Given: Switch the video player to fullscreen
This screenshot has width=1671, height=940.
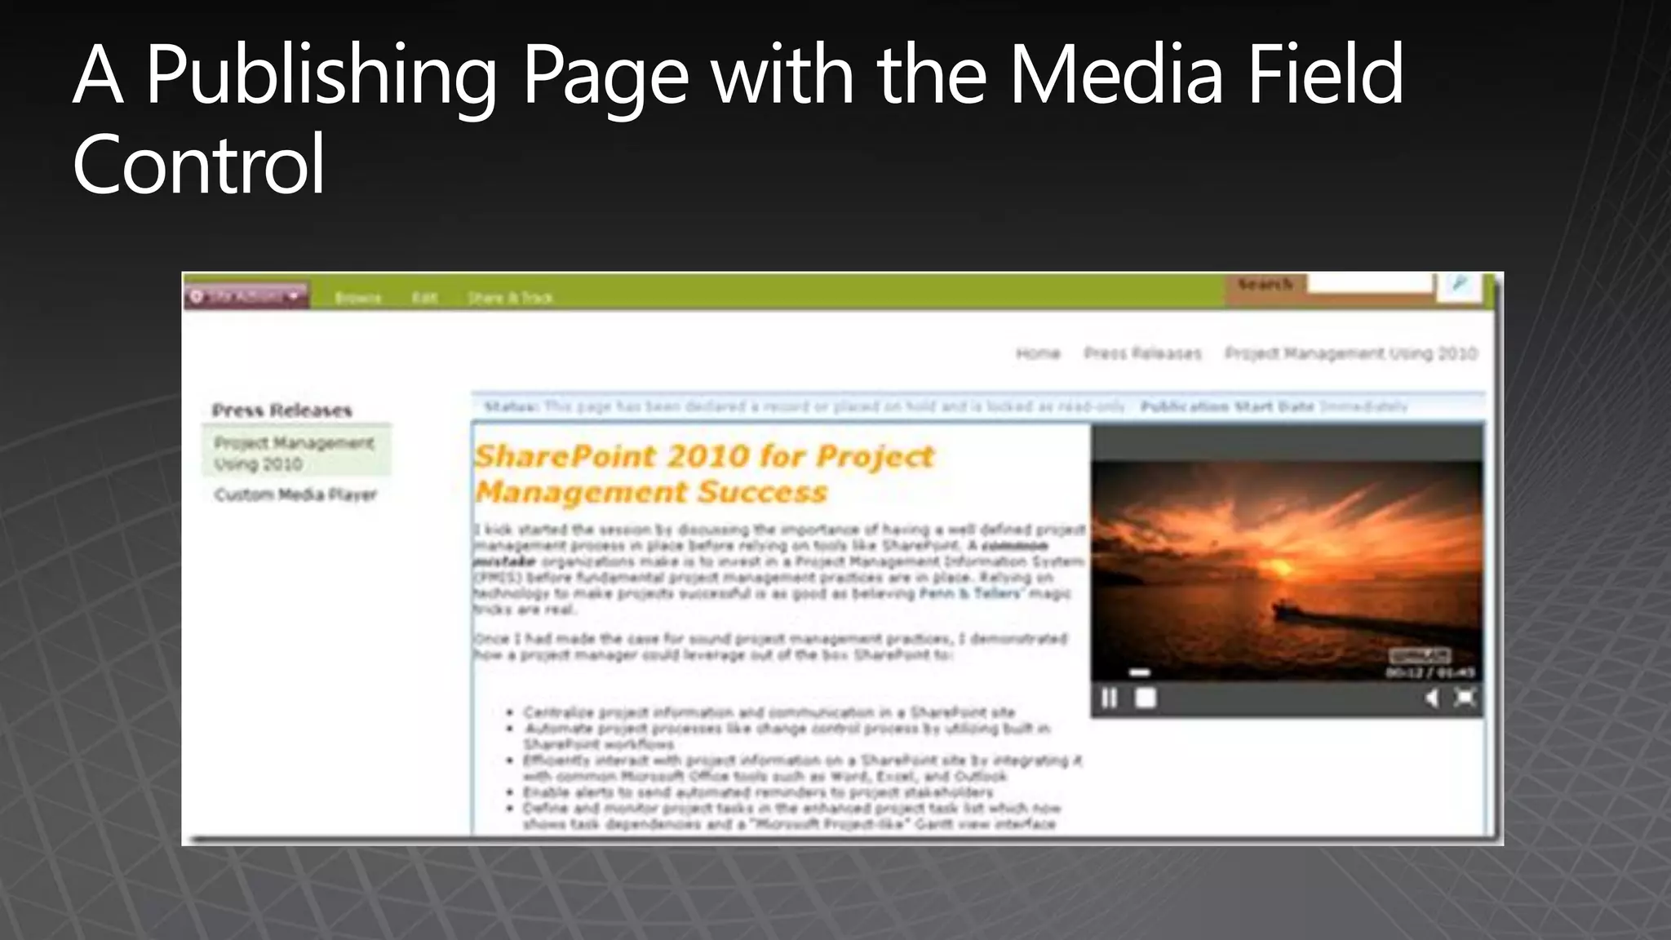Looking at the screenshot, I should (x=1465, y=698).
